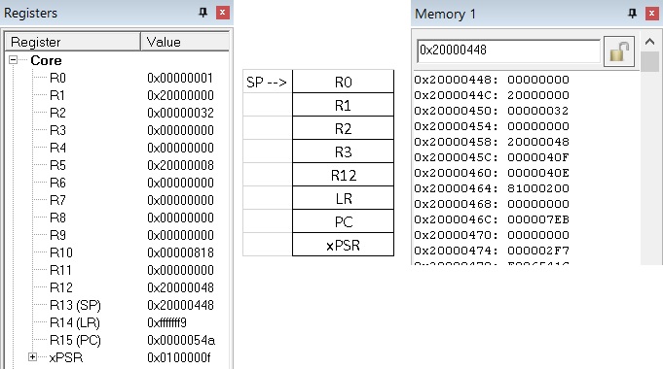663x369 pixels.
Task: Click memory row 0x2000045C value 0000040F
Action: coord(538,157)
